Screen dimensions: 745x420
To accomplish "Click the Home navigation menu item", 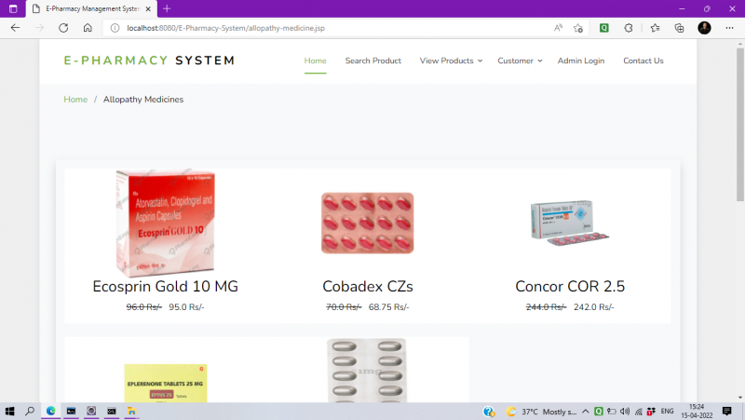I will [x=315, y=61].
